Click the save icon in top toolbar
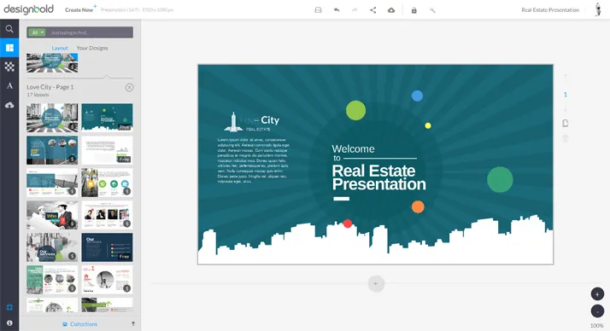This screenshot has height=331, width=610. coord(318,10)
